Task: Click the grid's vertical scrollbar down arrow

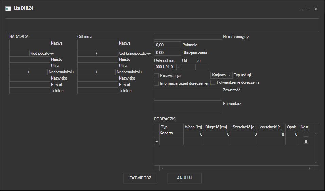Action: (x=316, y=162)
